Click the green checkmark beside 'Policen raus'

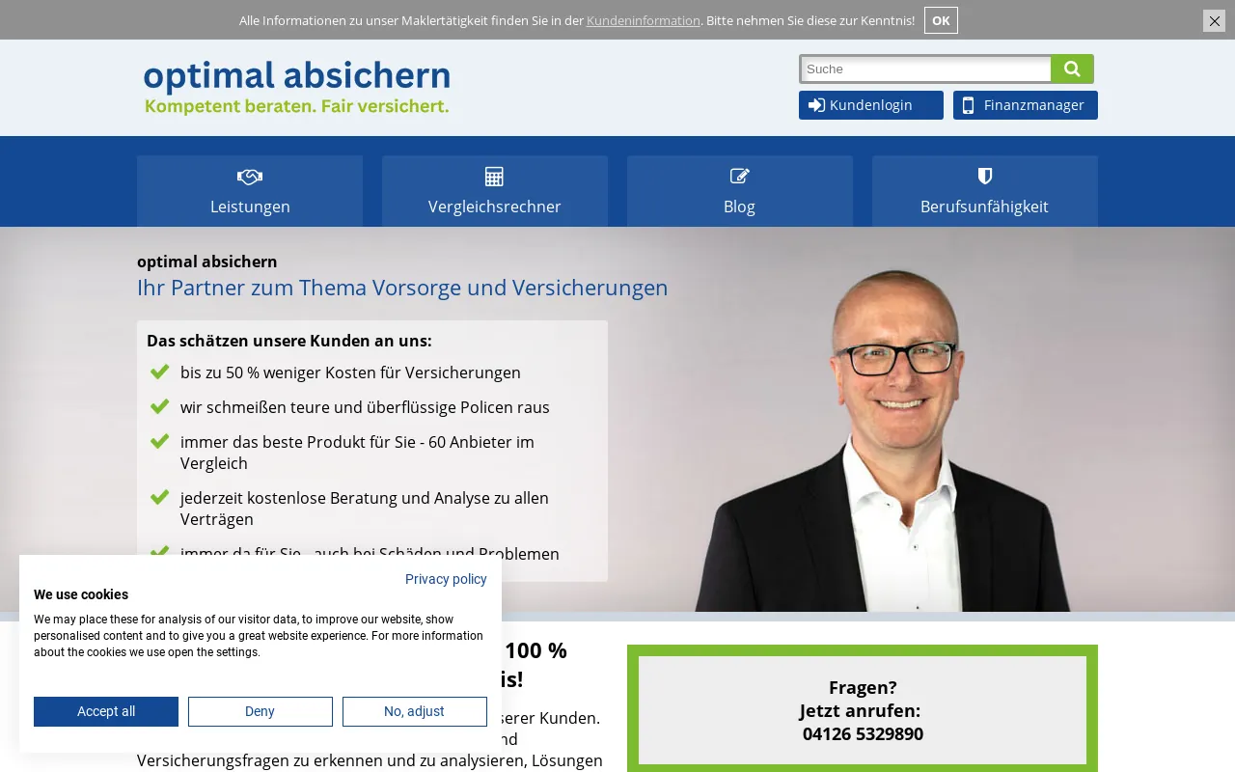(x=160, y=406)
